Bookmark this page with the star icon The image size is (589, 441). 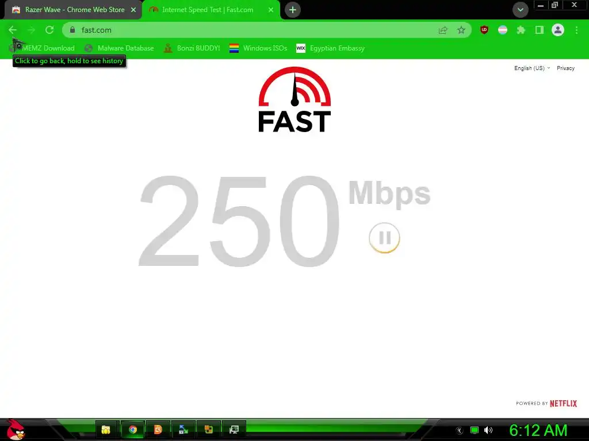pos(461,30)
